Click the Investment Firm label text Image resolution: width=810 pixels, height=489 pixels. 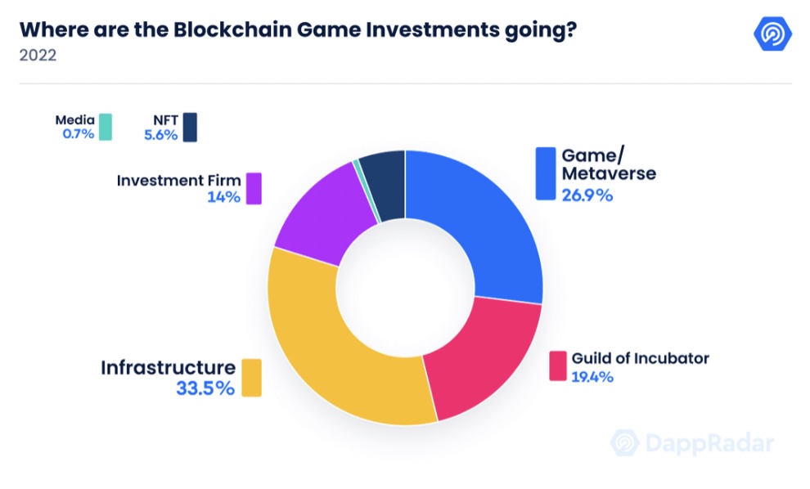coord(178,180)
